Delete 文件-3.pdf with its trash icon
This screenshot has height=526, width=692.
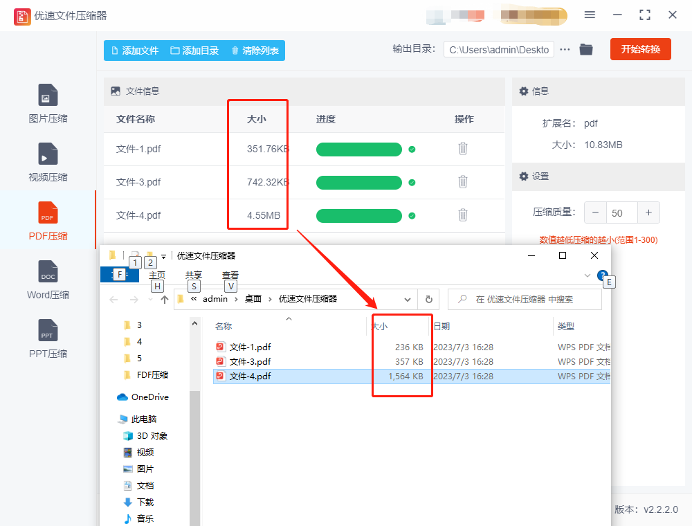point(462,182)
